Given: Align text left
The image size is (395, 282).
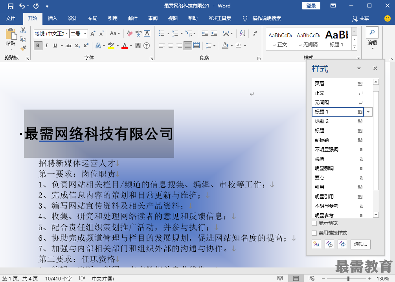Looking at the screenshot, I should [x=162, y=46].
